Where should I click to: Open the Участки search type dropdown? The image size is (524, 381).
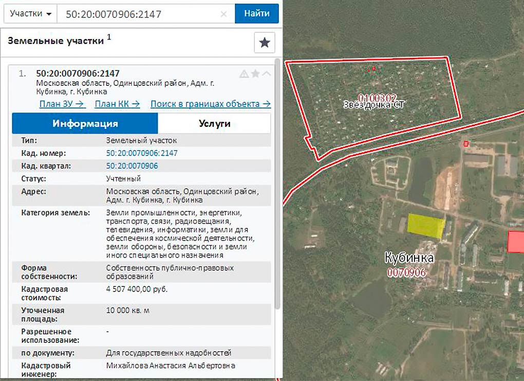[x=30, y=14]
